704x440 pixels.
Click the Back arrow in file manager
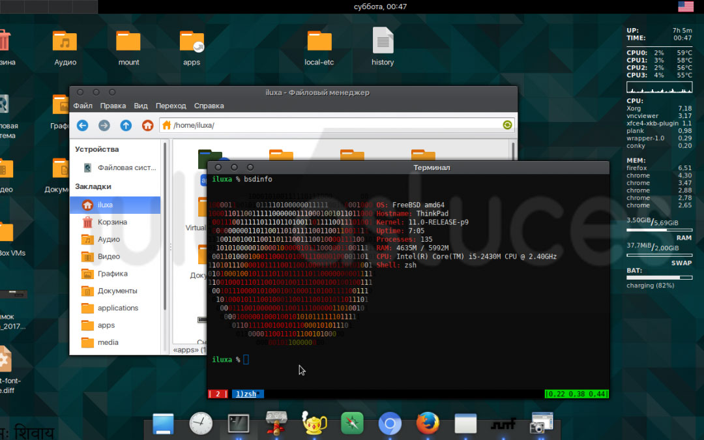(x=82, y=125)
